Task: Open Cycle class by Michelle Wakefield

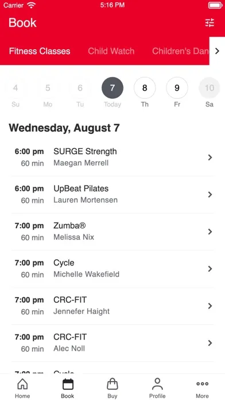Action: [113, 268]
